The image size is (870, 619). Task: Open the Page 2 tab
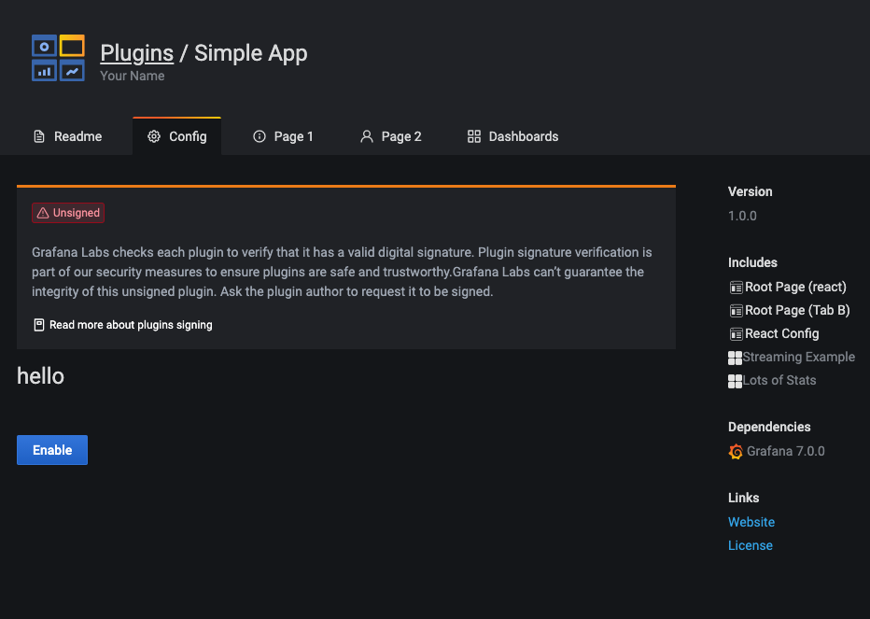(x=390, y=136)
